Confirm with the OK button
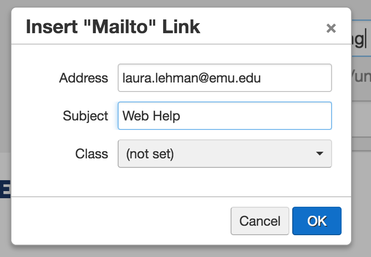The width and height of the screenshot is (371, 257). (316, 221)
